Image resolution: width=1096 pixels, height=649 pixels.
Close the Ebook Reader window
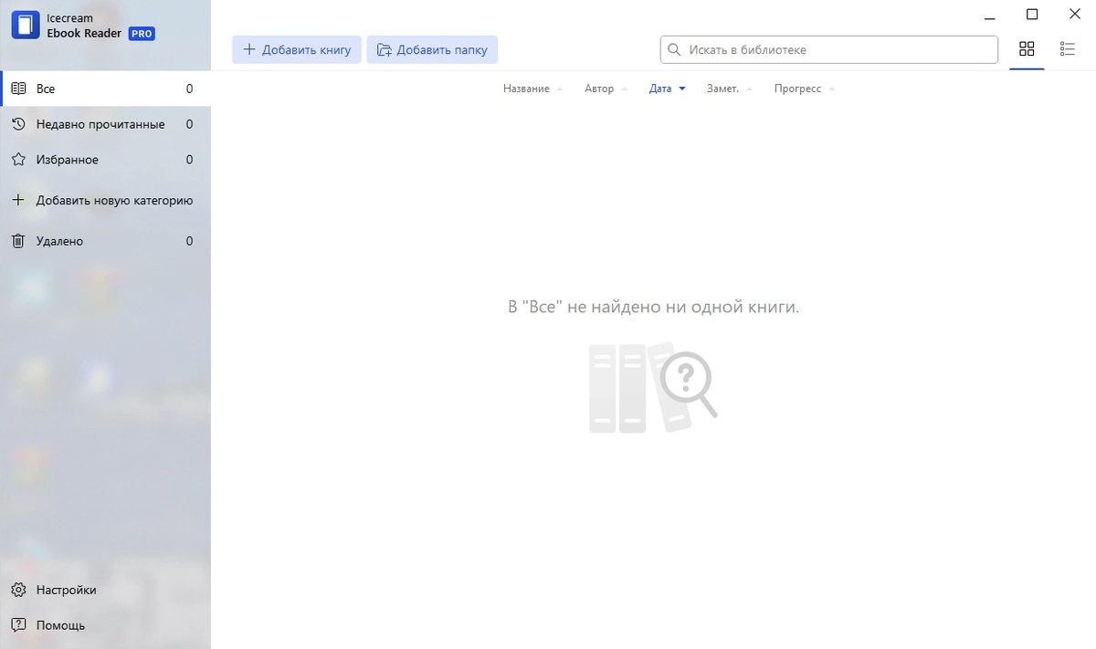pos(1074,15)
